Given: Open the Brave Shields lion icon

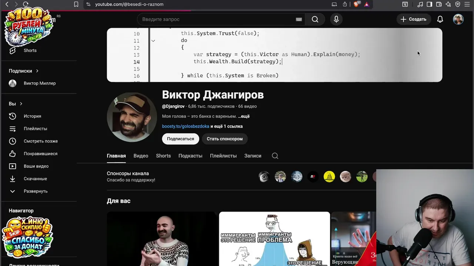Looking at the screenshot, I should [357, 4].
